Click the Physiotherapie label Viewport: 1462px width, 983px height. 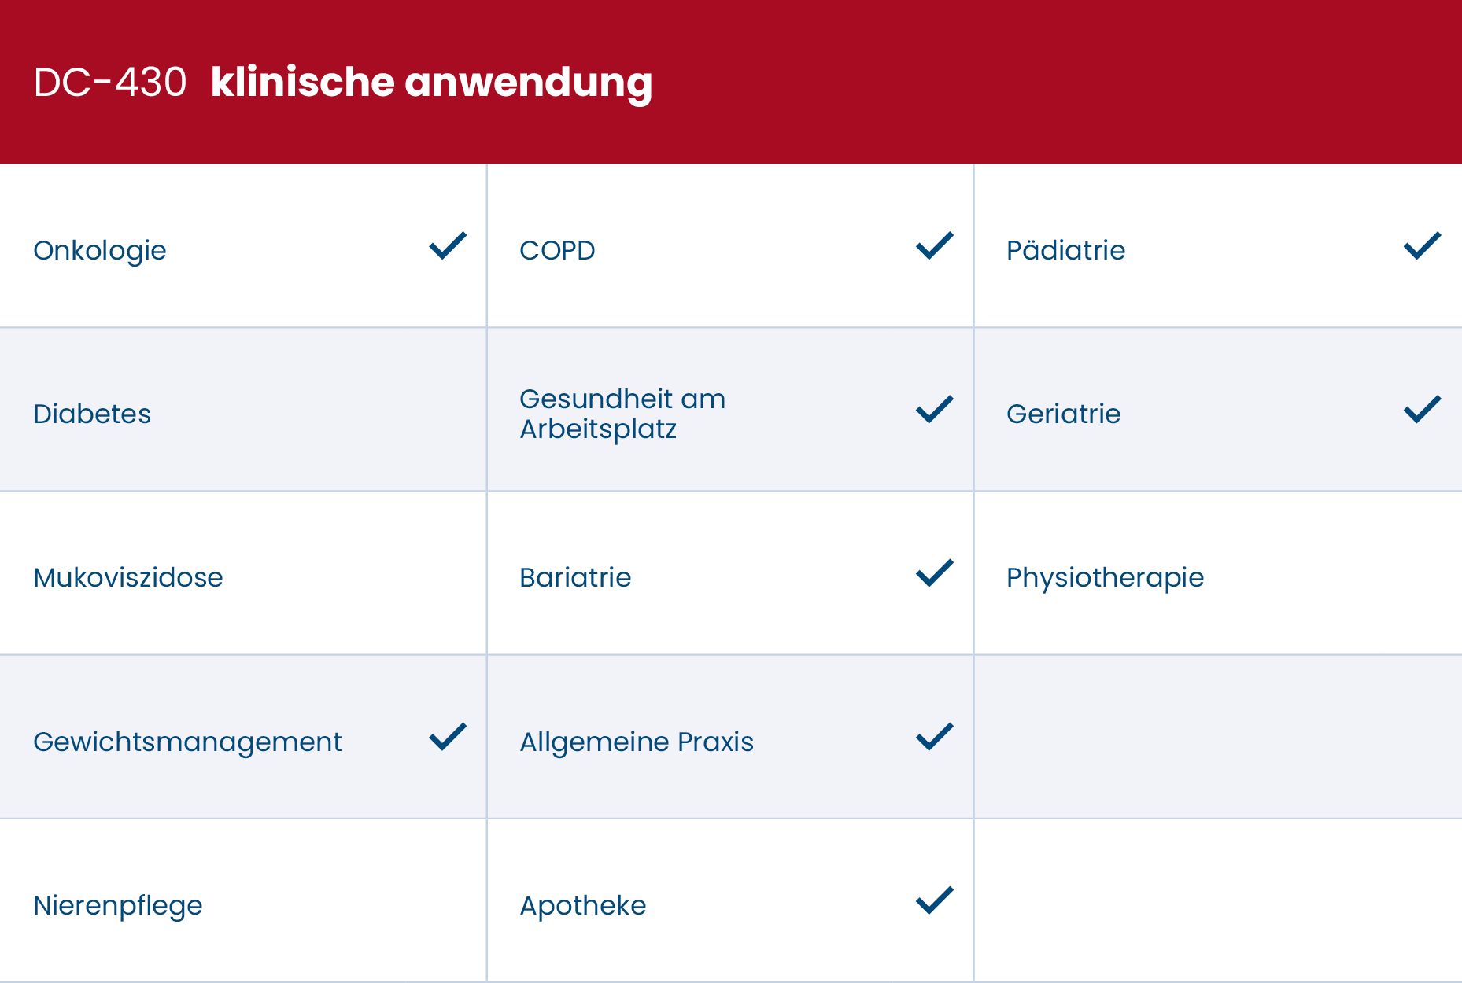(1105, 577)
